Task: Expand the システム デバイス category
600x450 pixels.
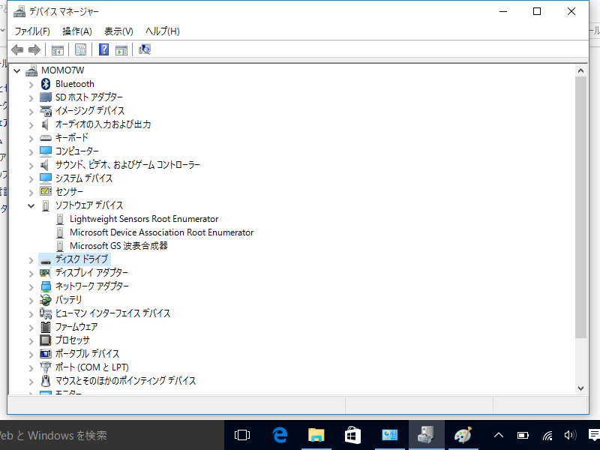Action: tap(31, 179)
